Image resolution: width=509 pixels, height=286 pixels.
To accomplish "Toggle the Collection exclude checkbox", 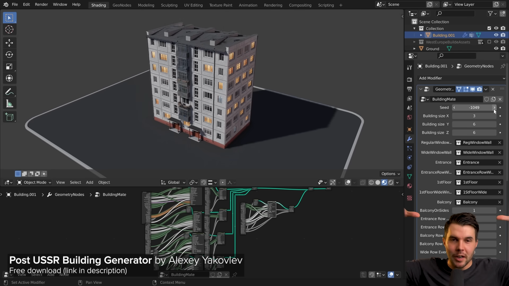I will (489, 28).
